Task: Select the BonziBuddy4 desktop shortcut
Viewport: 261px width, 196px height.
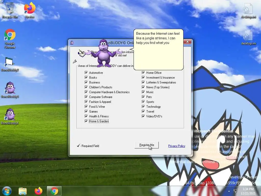Action: point(10,116)
